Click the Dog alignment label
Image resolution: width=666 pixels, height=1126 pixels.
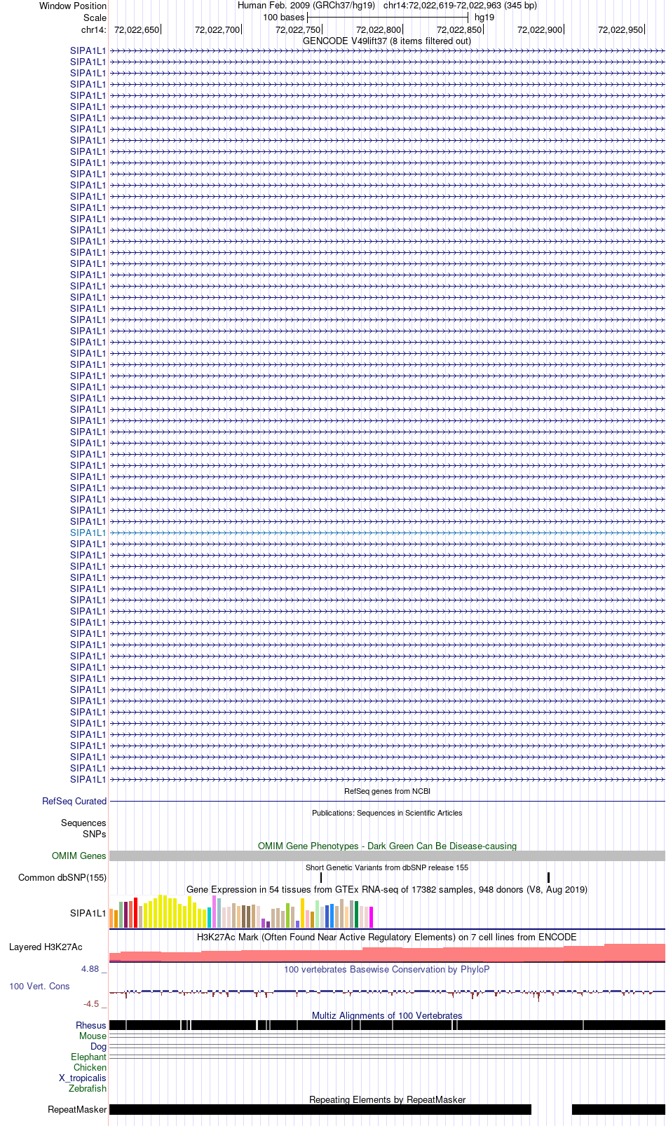tap(98, 1047)
